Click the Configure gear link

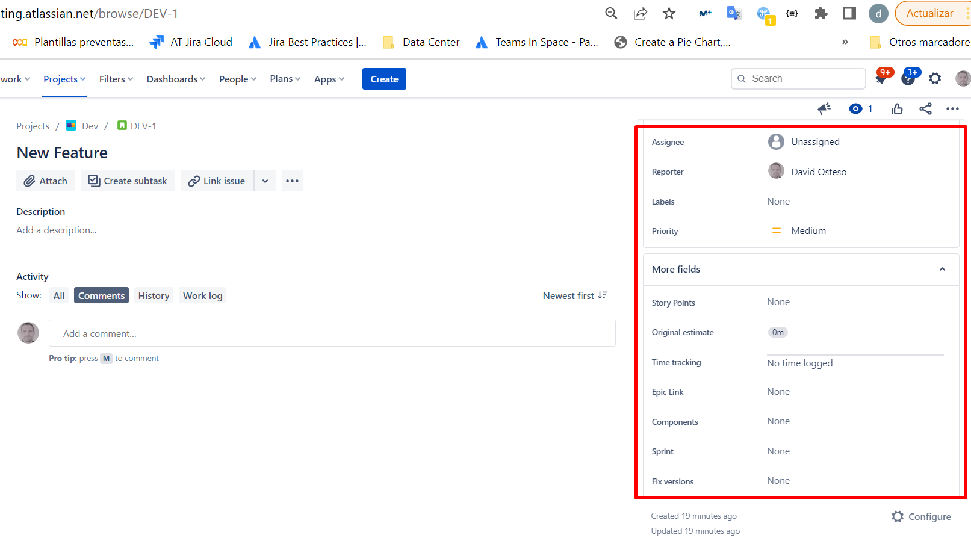(921, 516)
